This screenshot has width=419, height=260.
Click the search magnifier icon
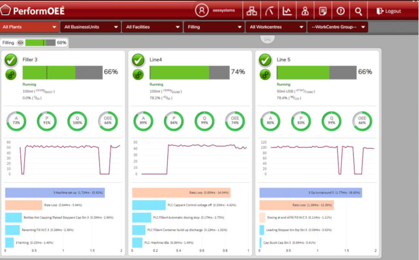pyautogui.click(x=358, y=10)
